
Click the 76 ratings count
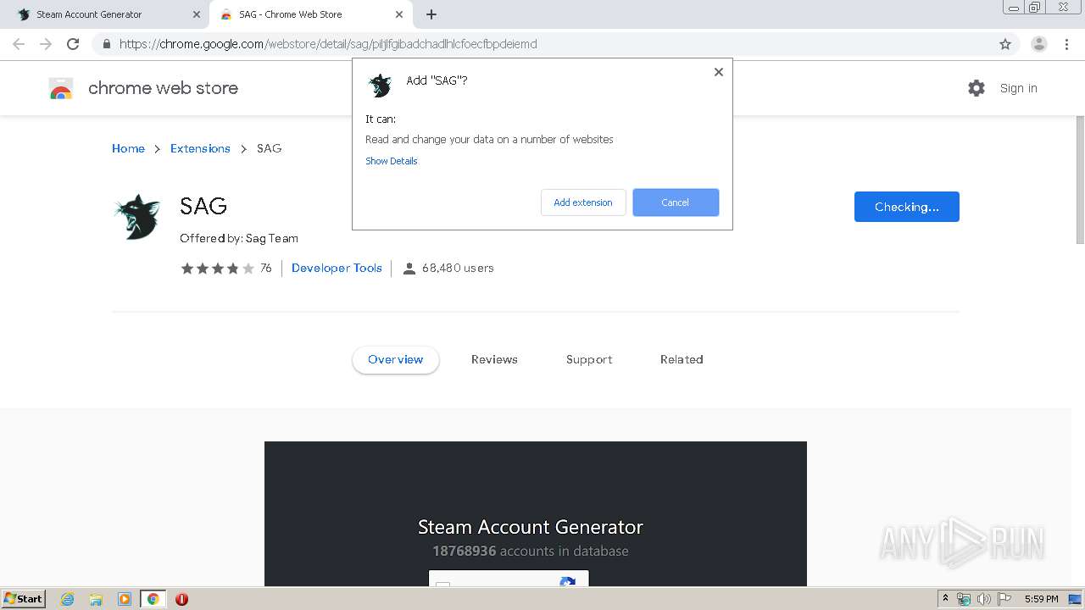[x=265, y=269]
